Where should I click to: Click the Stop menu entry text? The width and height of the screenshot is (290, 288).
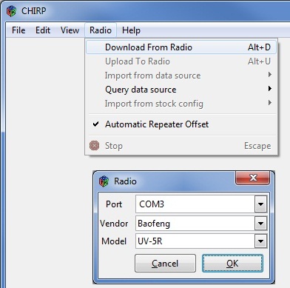[x=114, y=146]
